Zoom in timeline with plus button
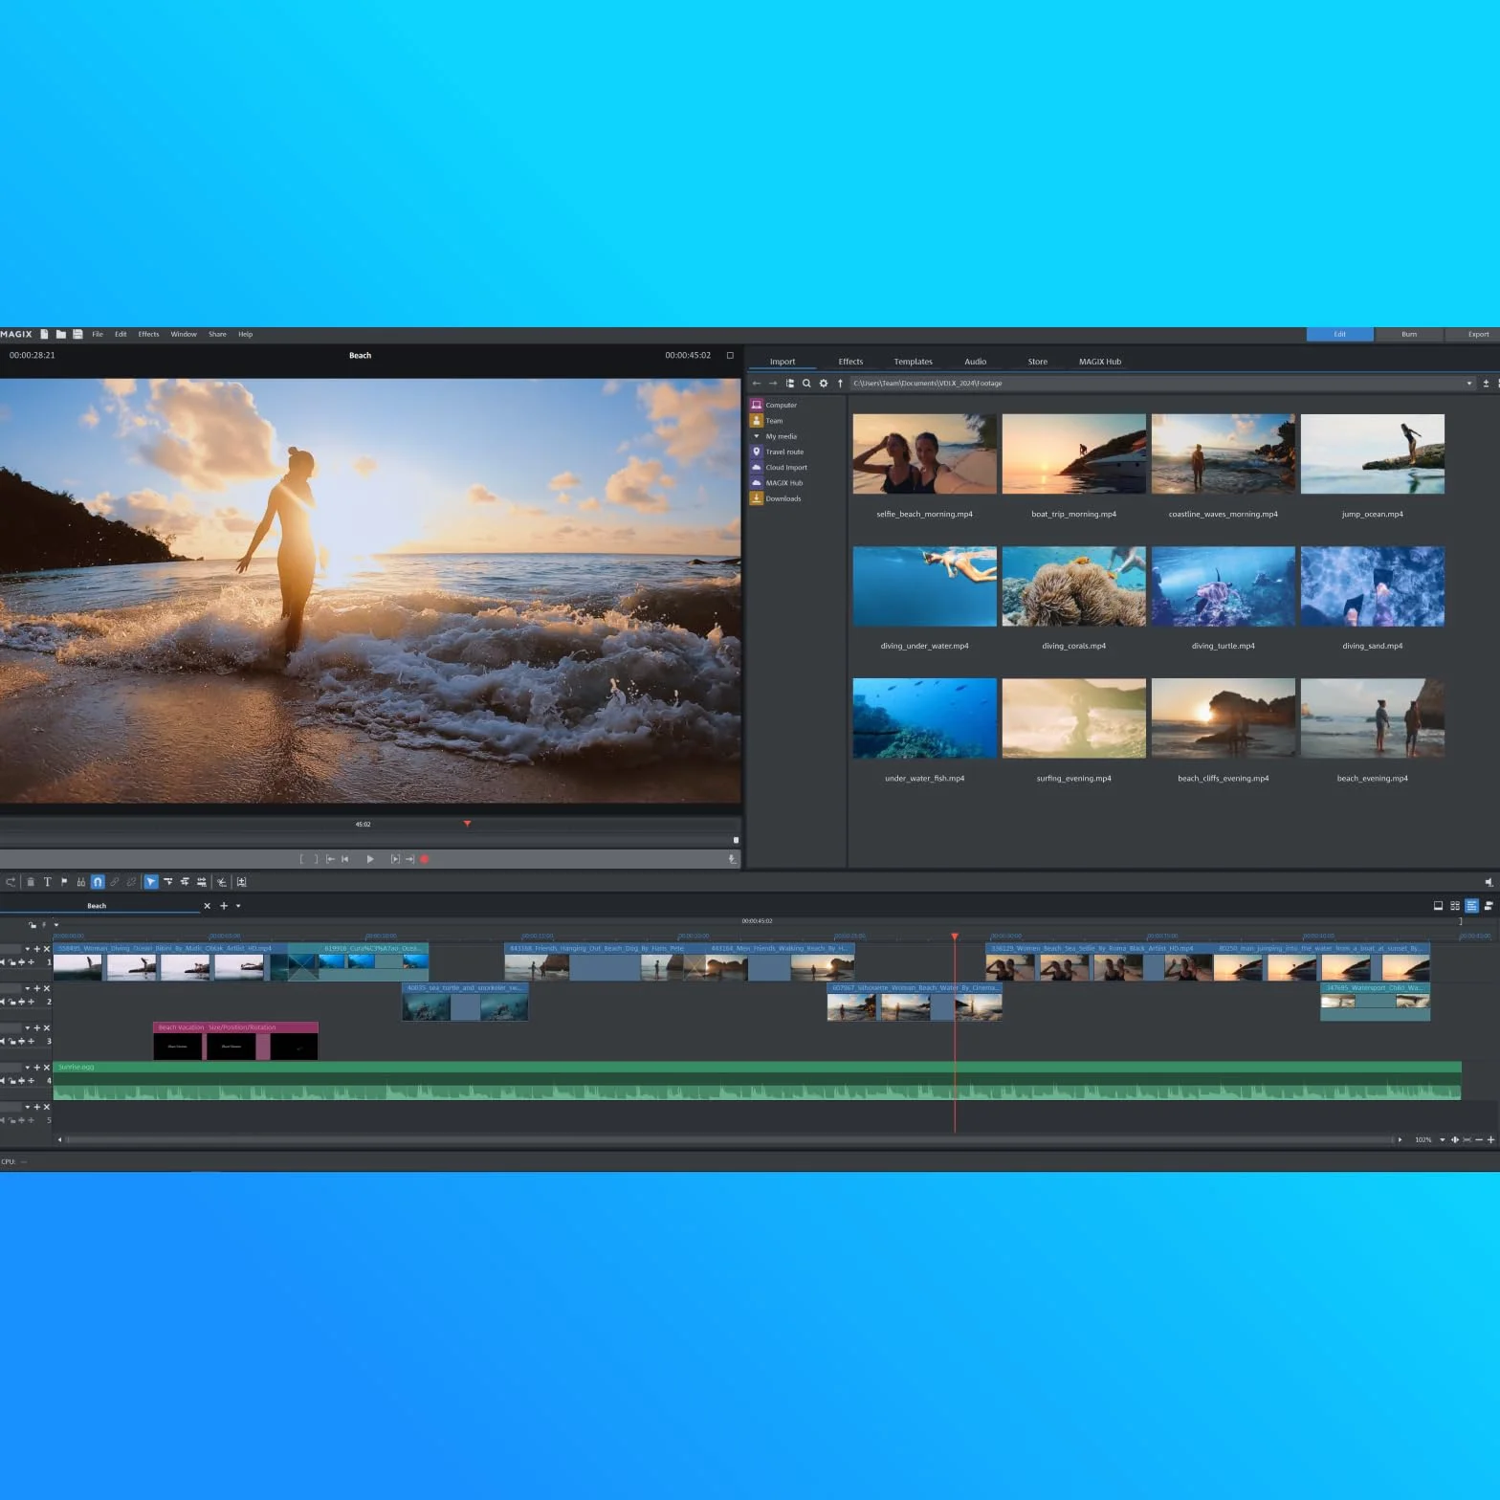This screenshot has height=1500, width=1500. pos(1490,1140)
